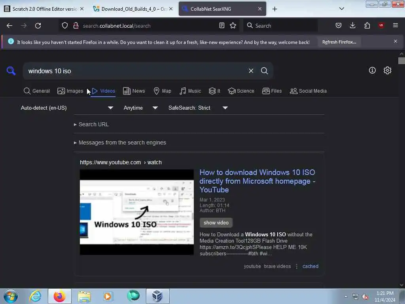Screen dimensions: 405x304
Task: Click the muted volume tray icon
Action: point(365,297)
